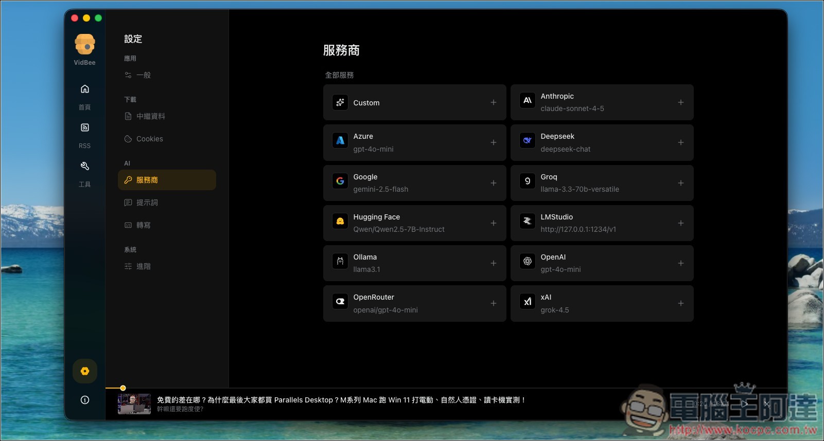The height and width of the screenshot is (441, 824).
Task: Add Google provider using plus button
Action: tap(494, 183)
